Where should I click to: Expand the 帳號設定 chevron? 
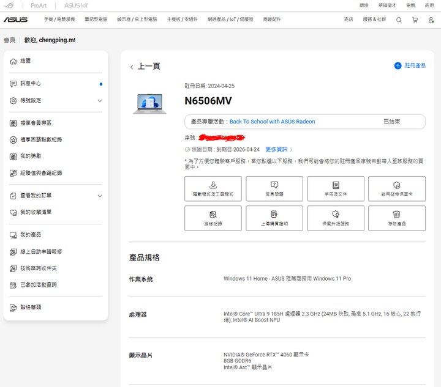(100, 100)
